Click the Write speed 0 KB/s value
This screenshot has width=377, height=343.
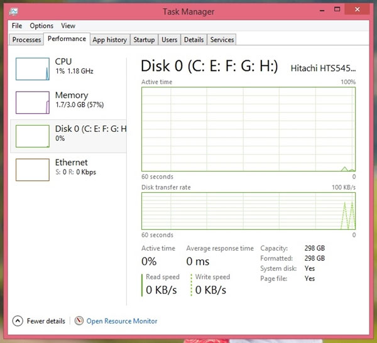210,290
